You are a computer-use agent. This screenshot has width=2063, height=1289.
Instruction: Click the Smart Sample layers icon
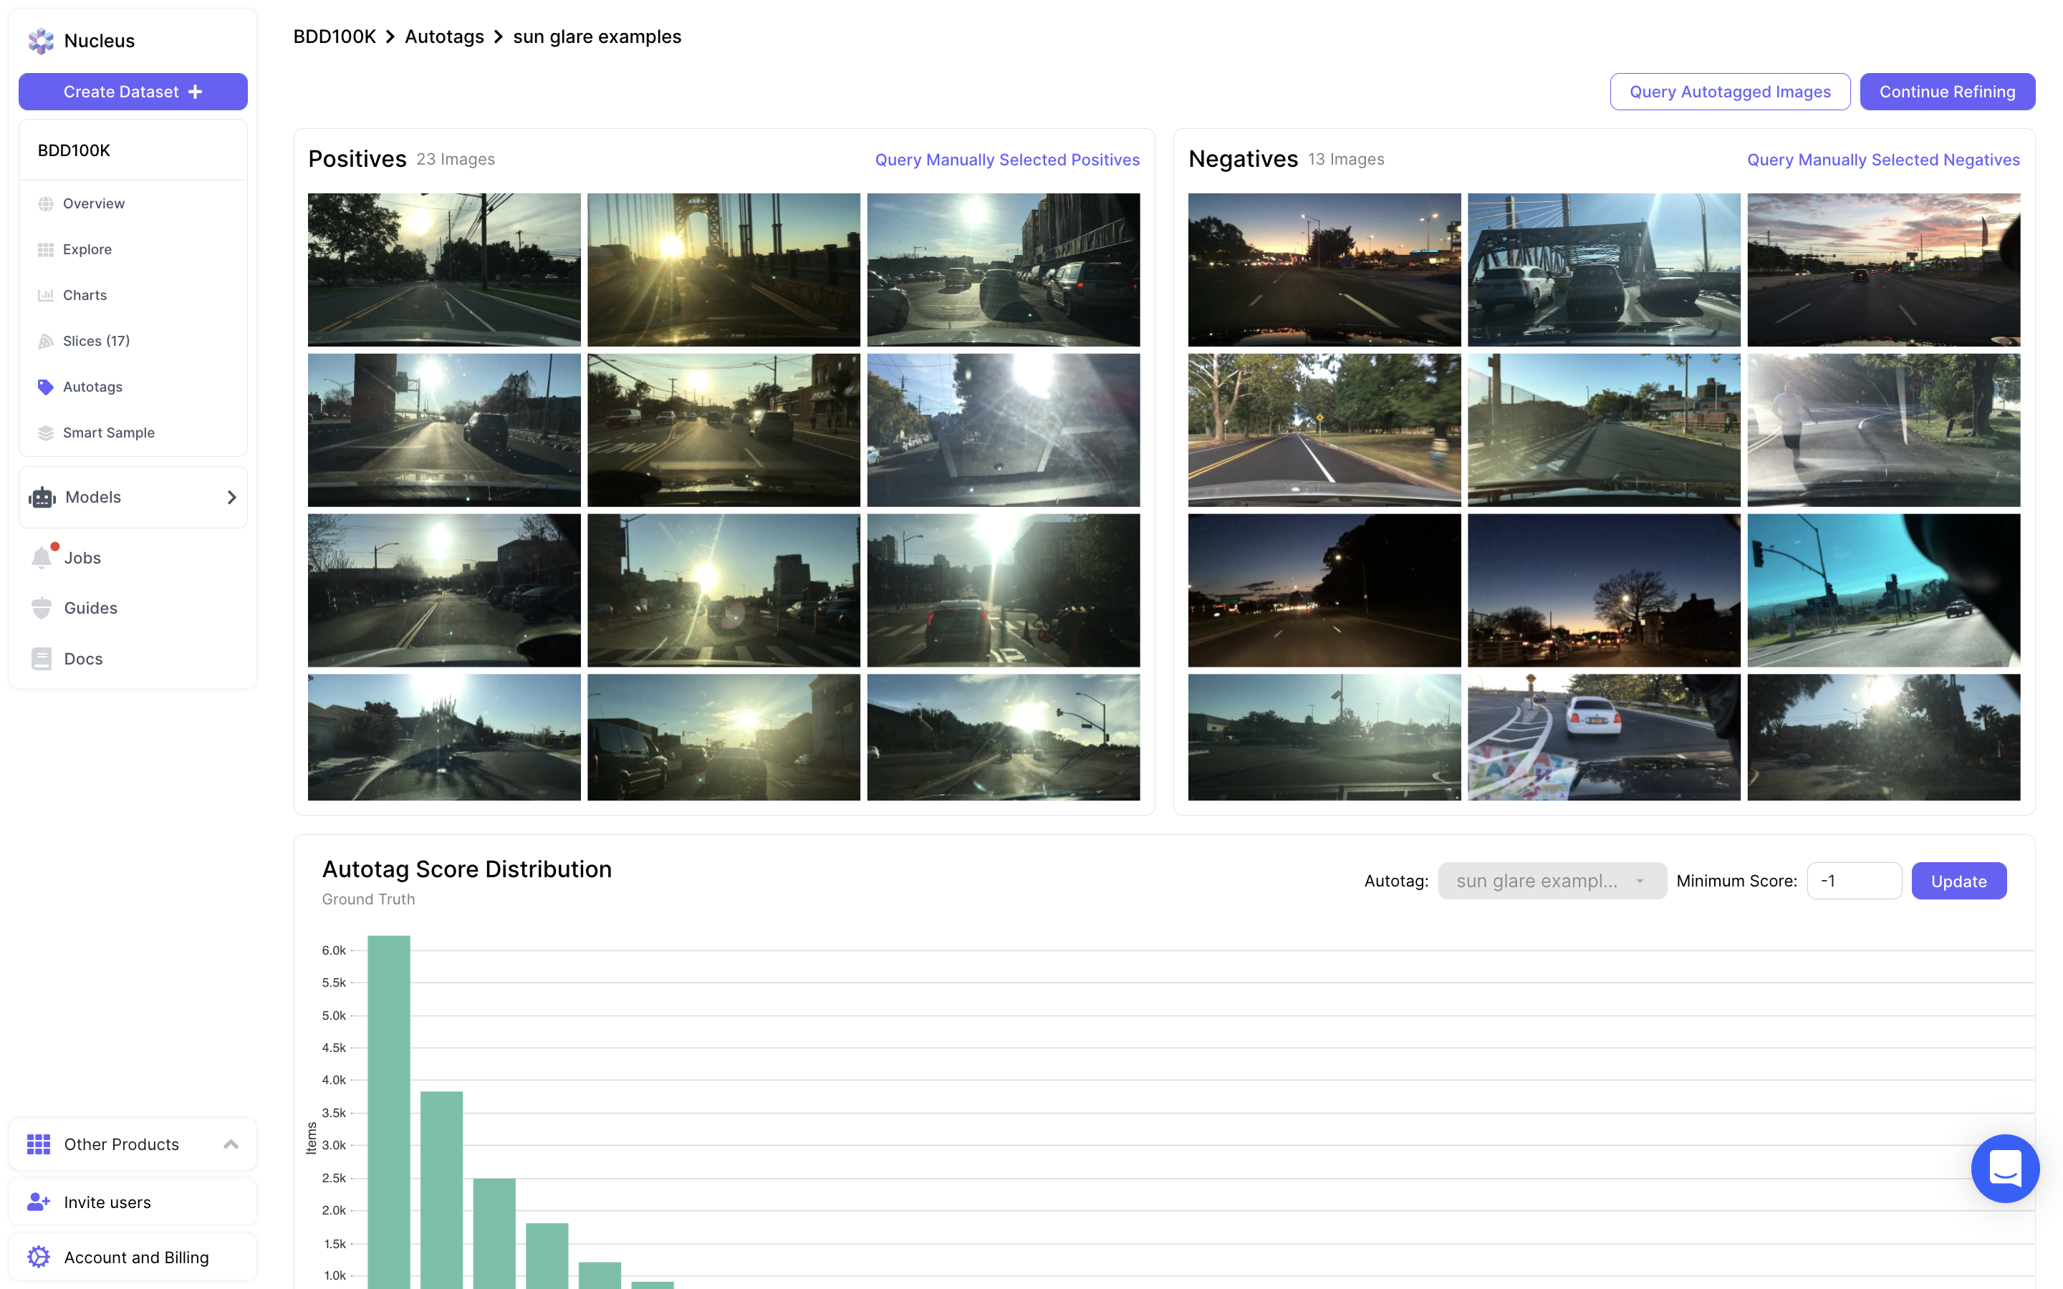click(x=45, y=433)
